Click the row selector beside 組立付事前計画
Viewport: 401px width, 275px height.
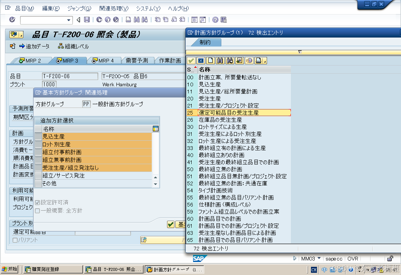point(38,152)
